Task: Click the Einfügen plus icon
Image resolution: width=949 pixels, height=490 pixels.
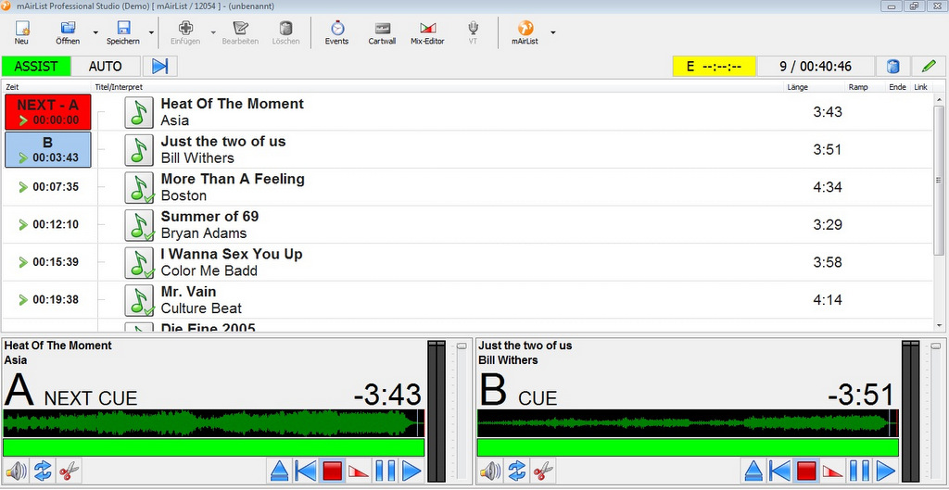Action: point(185,28)
